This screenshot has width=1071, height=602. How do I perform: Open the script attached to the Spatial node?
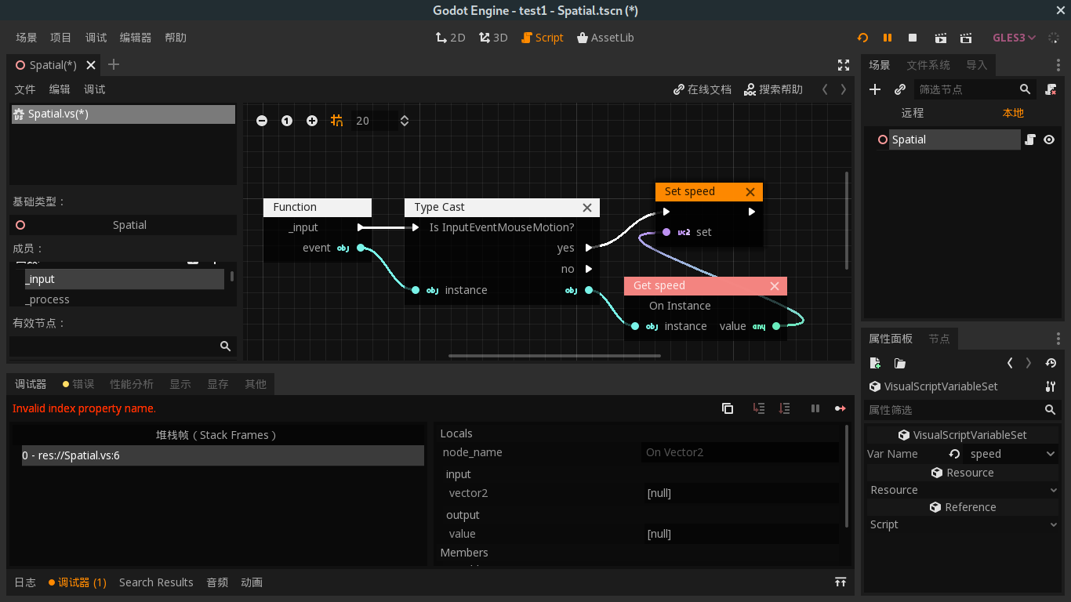[x=1030, y=140]
